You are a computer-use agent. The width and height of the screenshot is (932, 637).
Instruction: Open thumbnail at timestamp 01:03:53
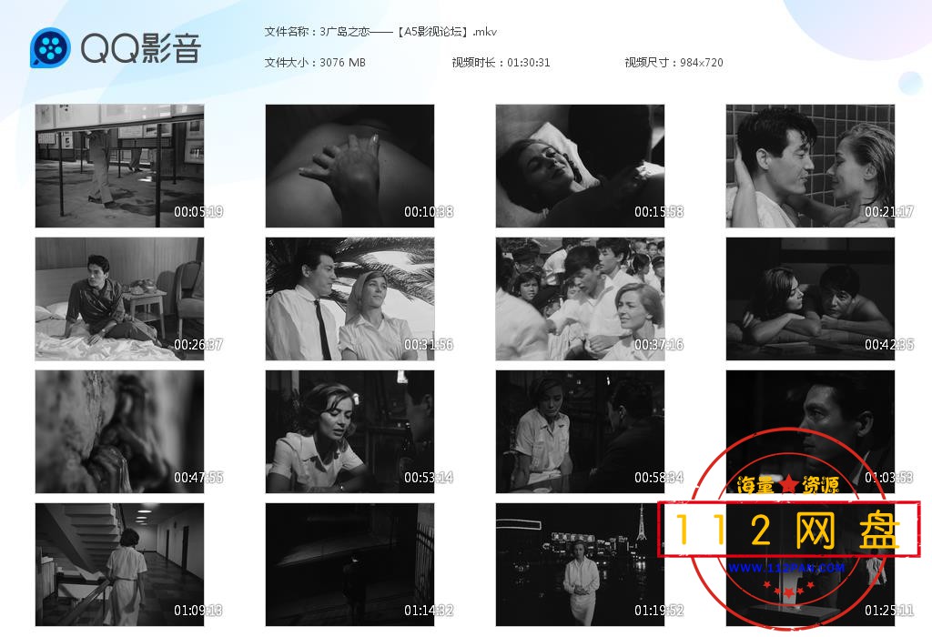pyautogui.click(x=810, y=432)
